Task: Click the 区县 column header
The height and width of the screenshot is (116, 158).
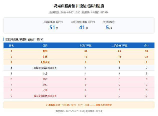Action: click(45, 45)
